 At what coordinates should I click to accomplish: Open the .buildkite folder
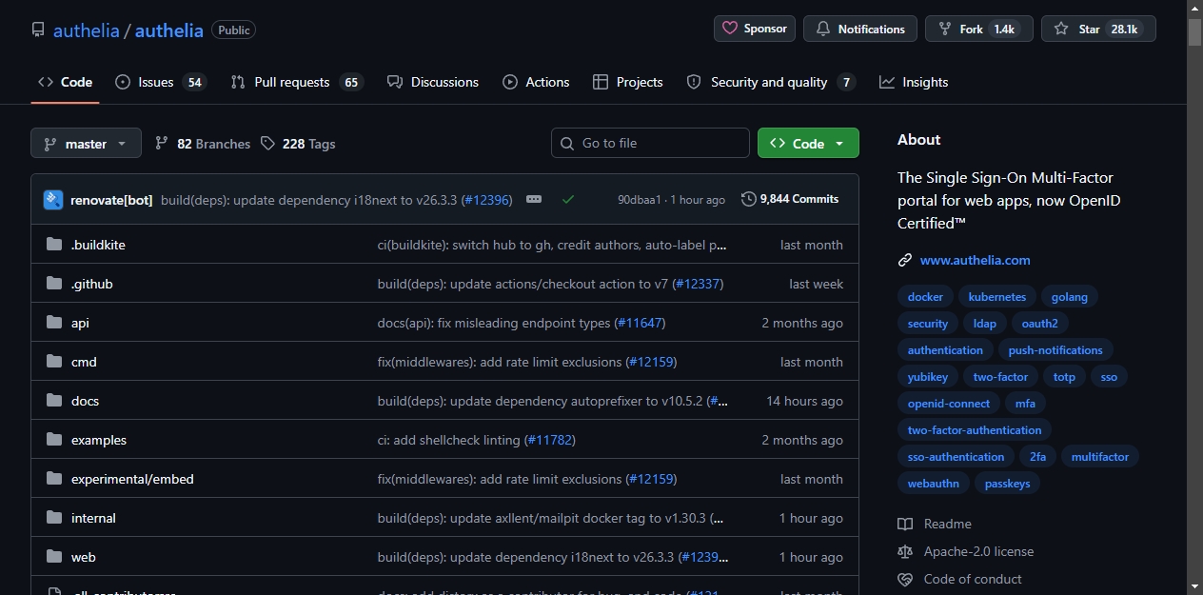point(98,245)
